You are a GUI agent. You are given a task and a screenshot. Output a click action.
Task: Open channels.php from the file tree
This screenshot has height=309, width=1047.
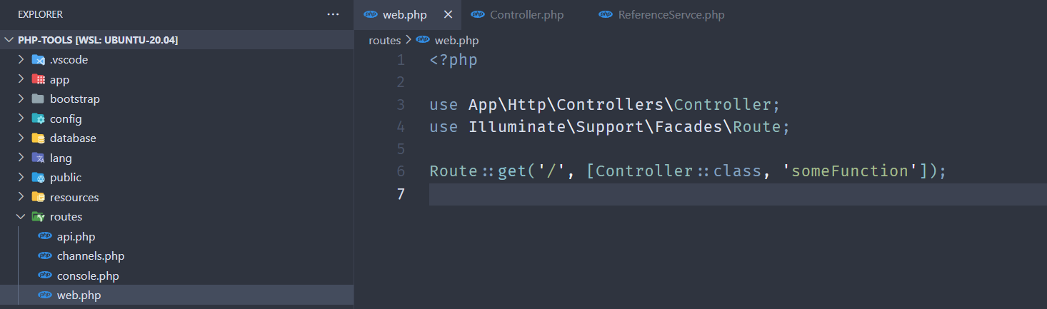click(x=91, y=256)
